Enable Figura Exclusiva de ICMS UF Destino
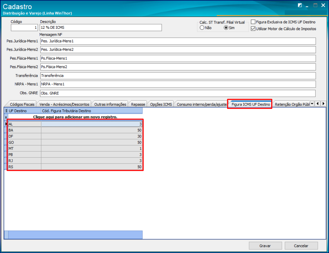Image resolution: width=329 pixels, height=253 pixels. point(253,22)
